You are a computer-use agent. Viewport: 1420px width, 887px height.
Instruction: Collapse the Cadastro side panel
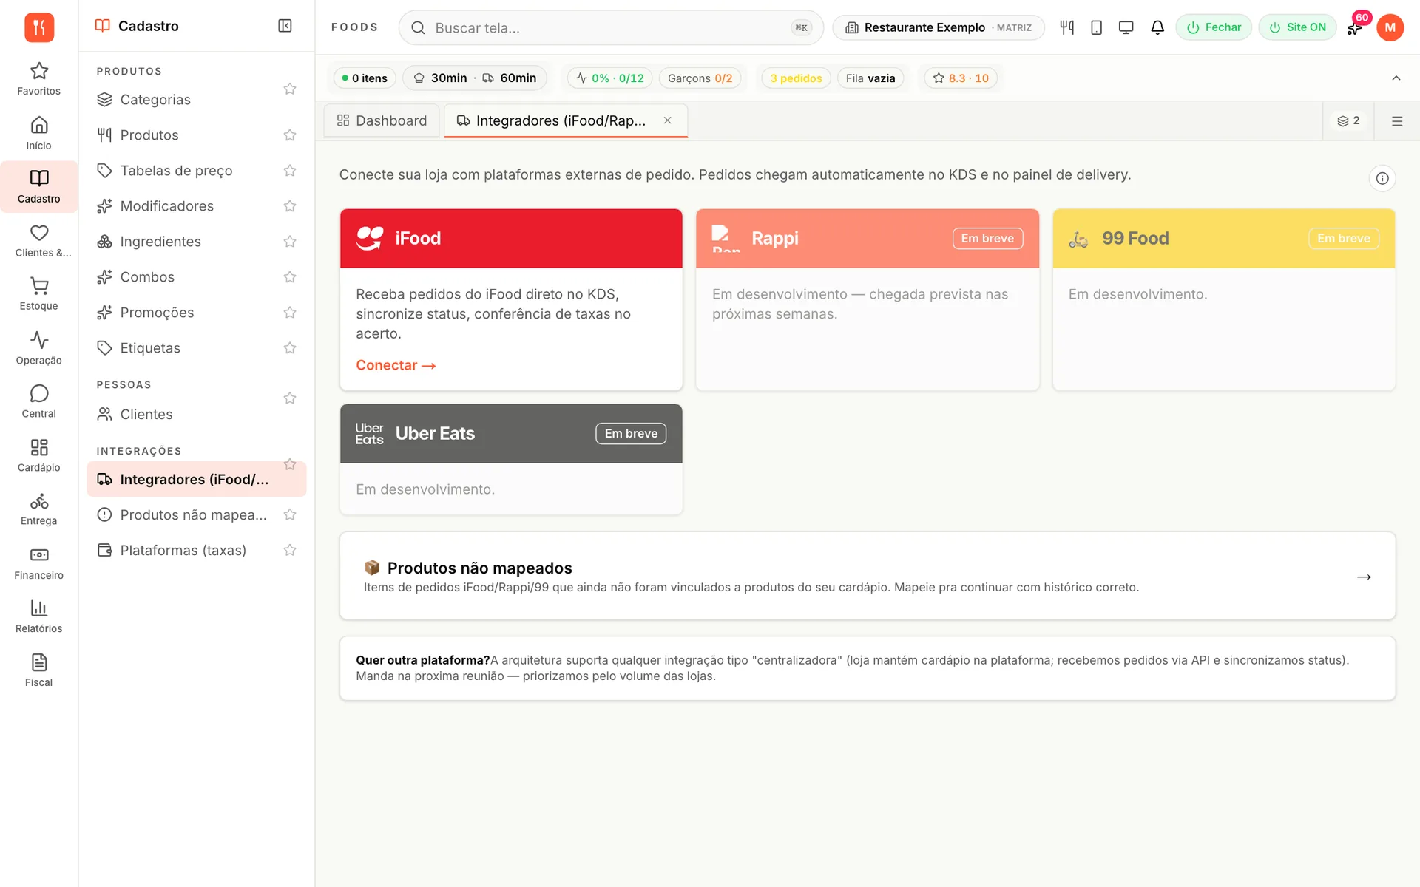285,26
